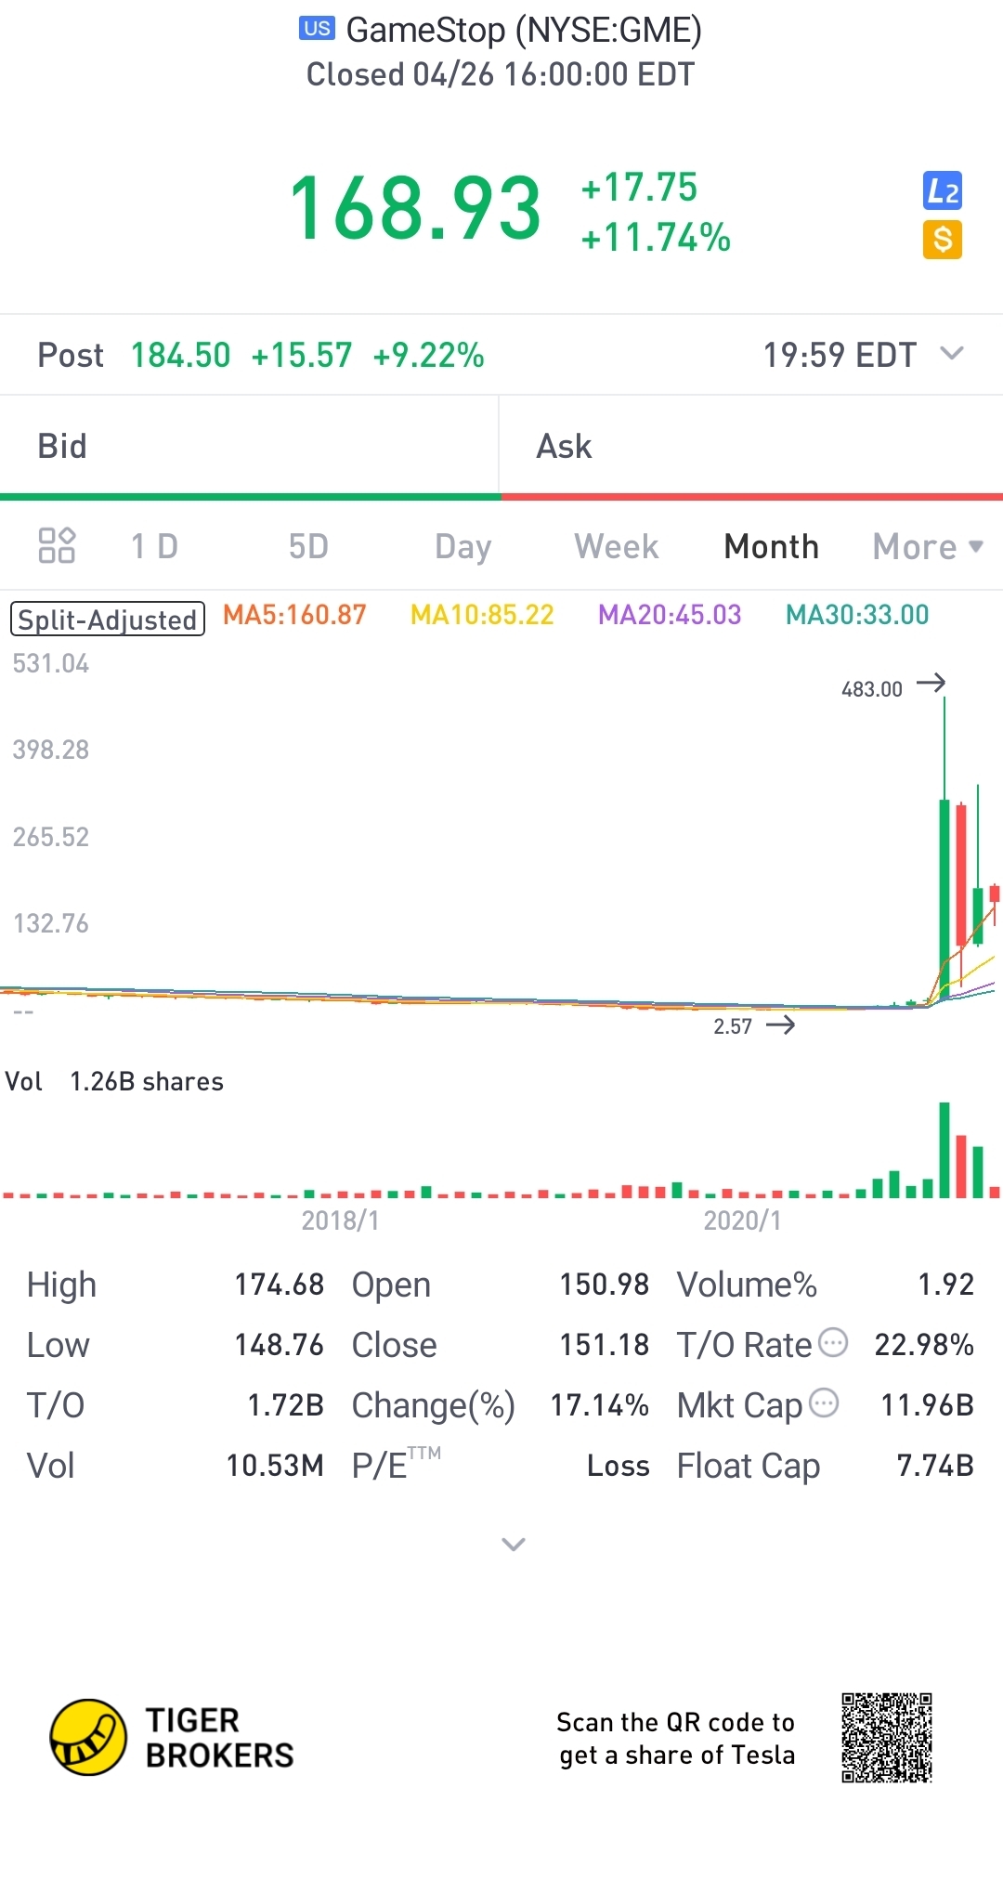Select the MA5:160.87 indicator label
This screenshot has width=1003, height=1892.
[x=294, y=615]
